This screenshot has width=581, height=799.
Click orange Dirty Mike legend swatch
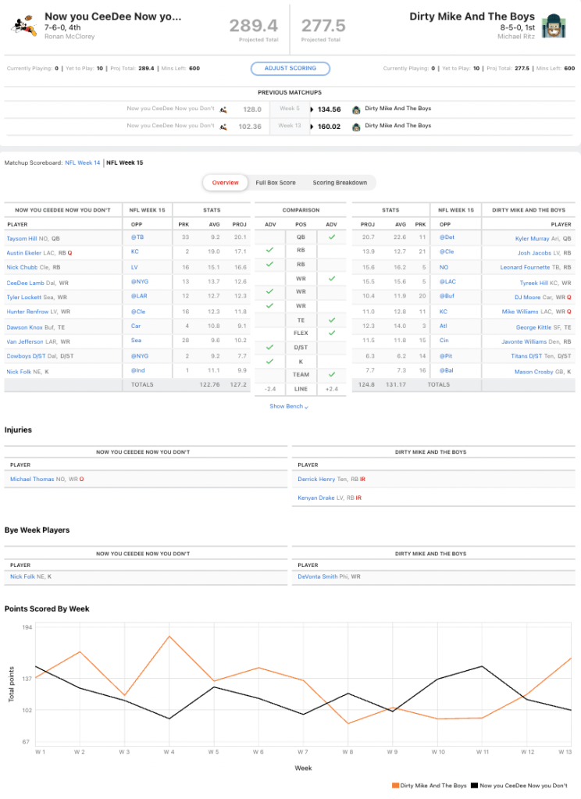[395, 785]
